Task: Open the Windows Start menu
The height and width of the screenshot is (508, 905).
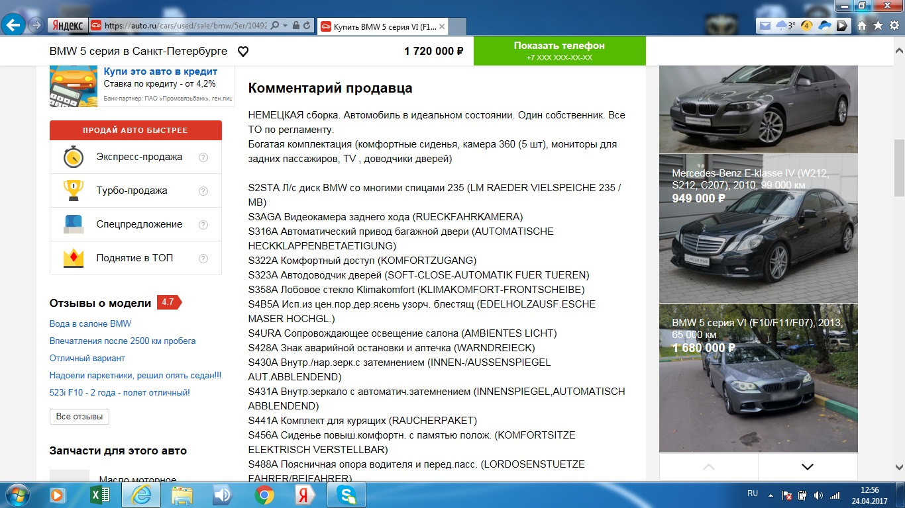Action: click(17, 495)
